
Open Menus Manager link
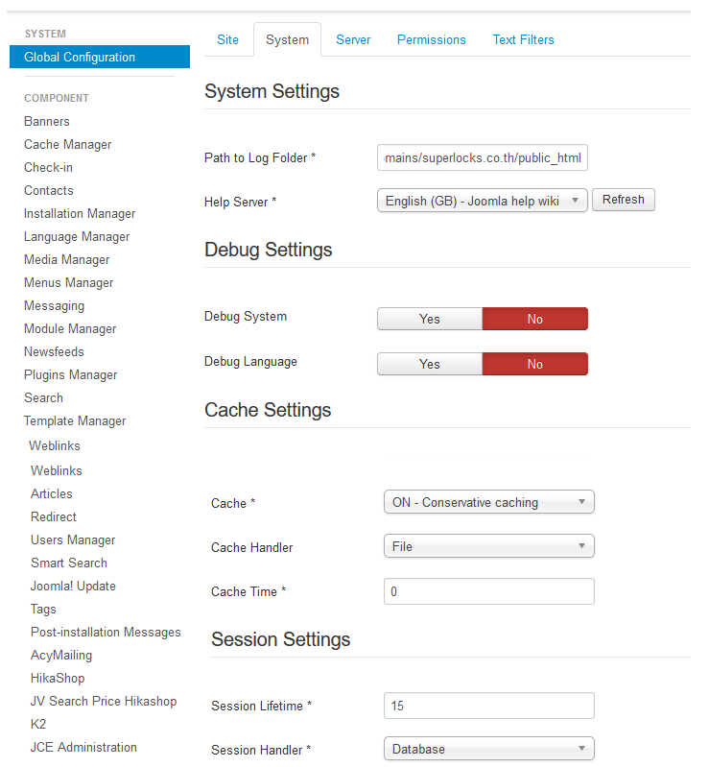[x=68, y=283]
